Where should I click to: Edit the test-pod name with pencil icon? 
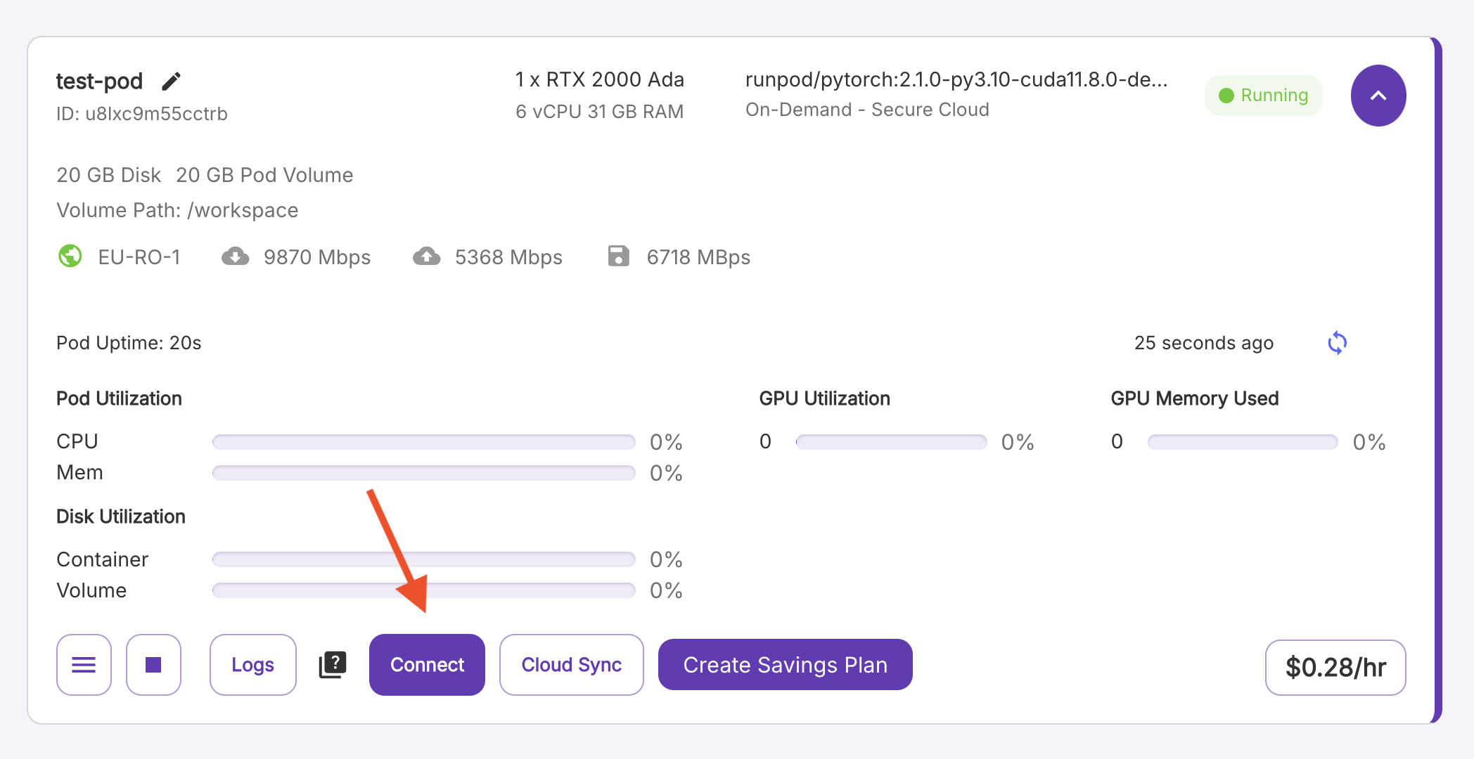[171, 82]
